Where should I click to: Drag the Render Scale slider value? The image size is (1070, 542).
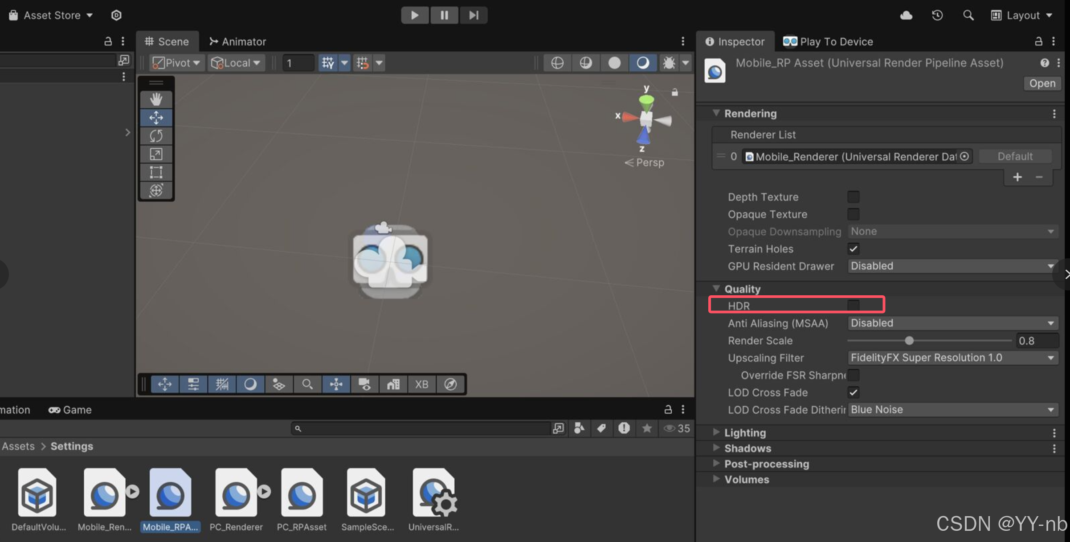pos(908,340)
